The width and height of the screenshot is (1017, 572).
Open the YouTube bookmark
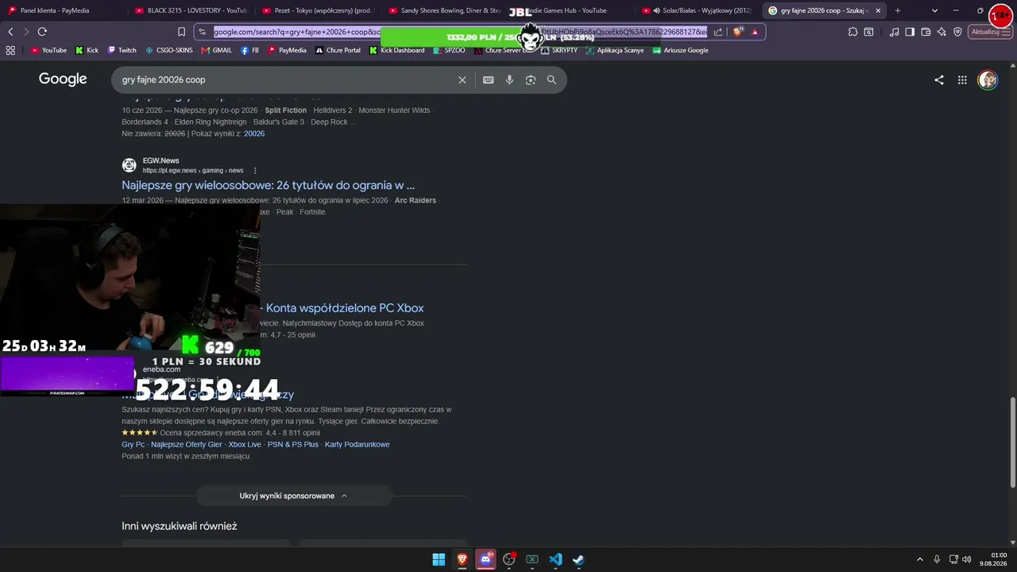[x=49, y=50]
